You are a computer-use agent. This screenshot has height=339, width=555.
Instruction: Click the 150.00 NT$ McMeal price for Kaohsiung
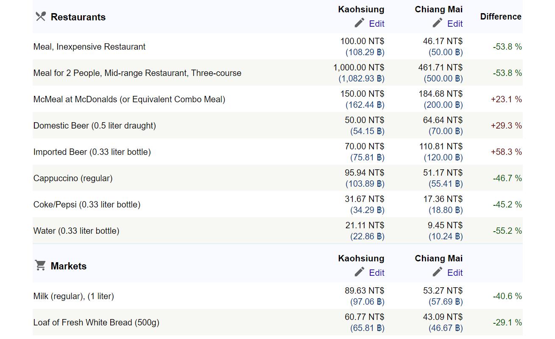tap(362, 94)
